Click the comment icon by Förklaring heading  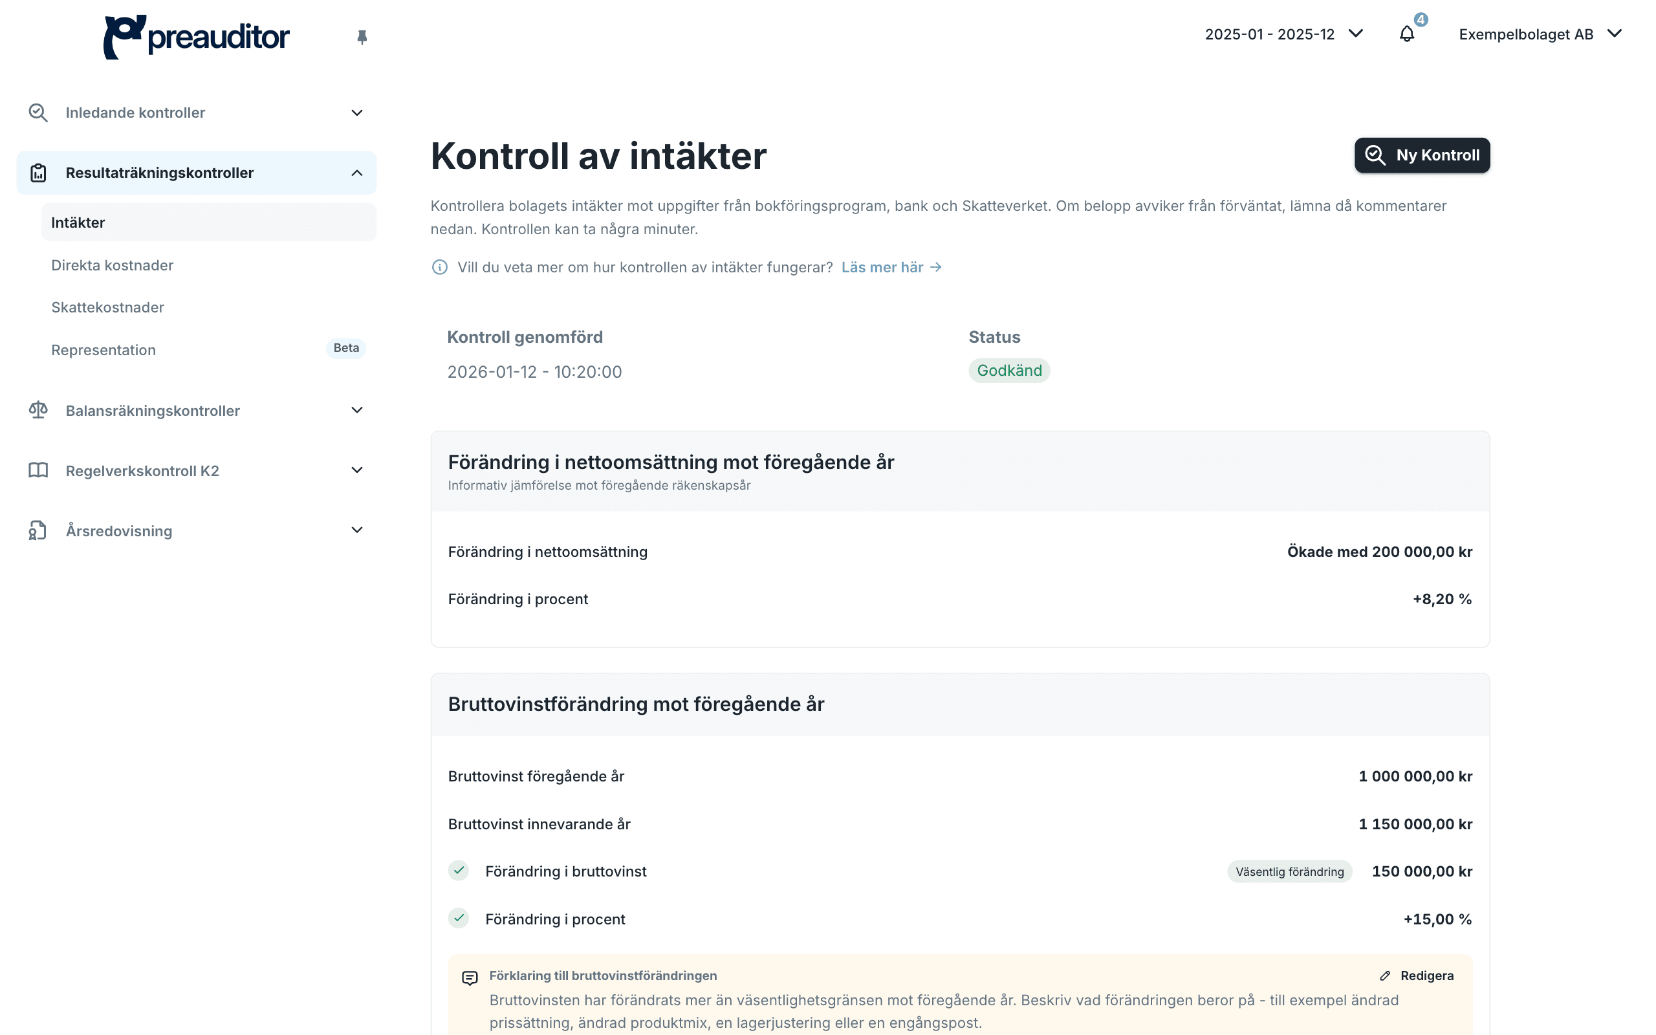tap(470, 977)
